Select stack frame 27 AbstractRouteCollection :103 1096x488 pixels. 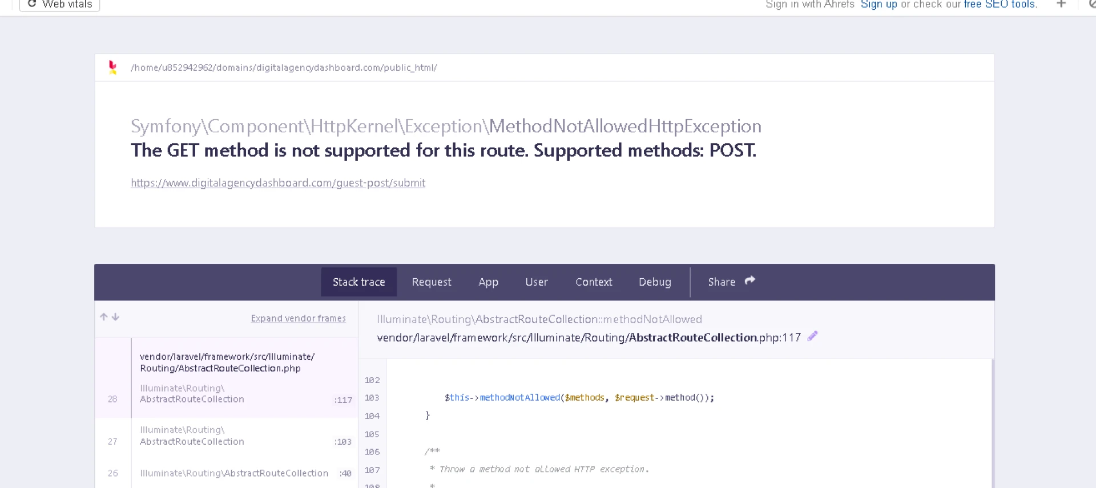coord(228,436)
